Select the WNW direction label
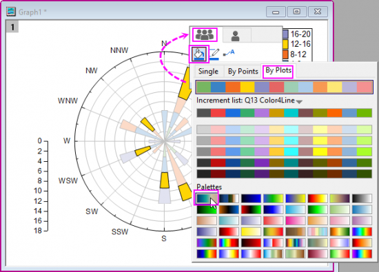This screenshot has width=379, height=272. [68, 101]
